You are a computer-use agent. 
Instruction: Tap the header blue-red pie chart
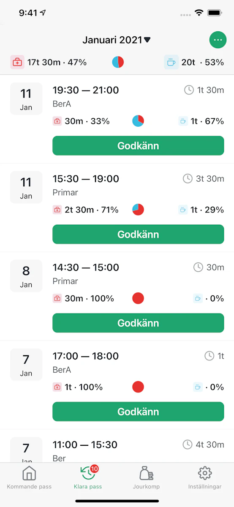coord(118,62)
